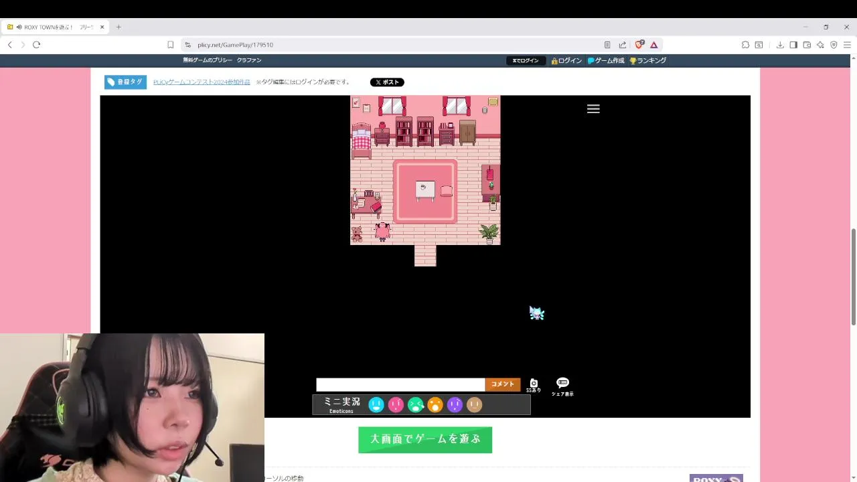This screenshot has width=857, height=482.
Task: Click the ミニ実況 Emoticons label
Action: click(341, 404)
